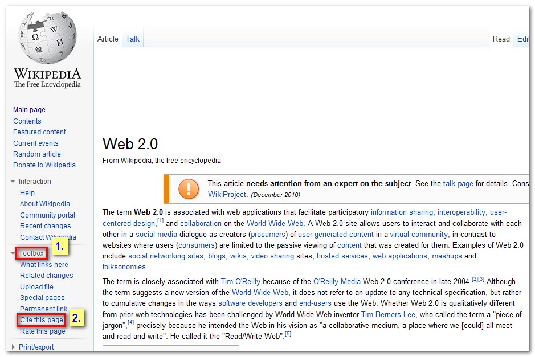Screen dimensions: 535x357
Task: Click Rate this page
Action: tap(43, 331)
